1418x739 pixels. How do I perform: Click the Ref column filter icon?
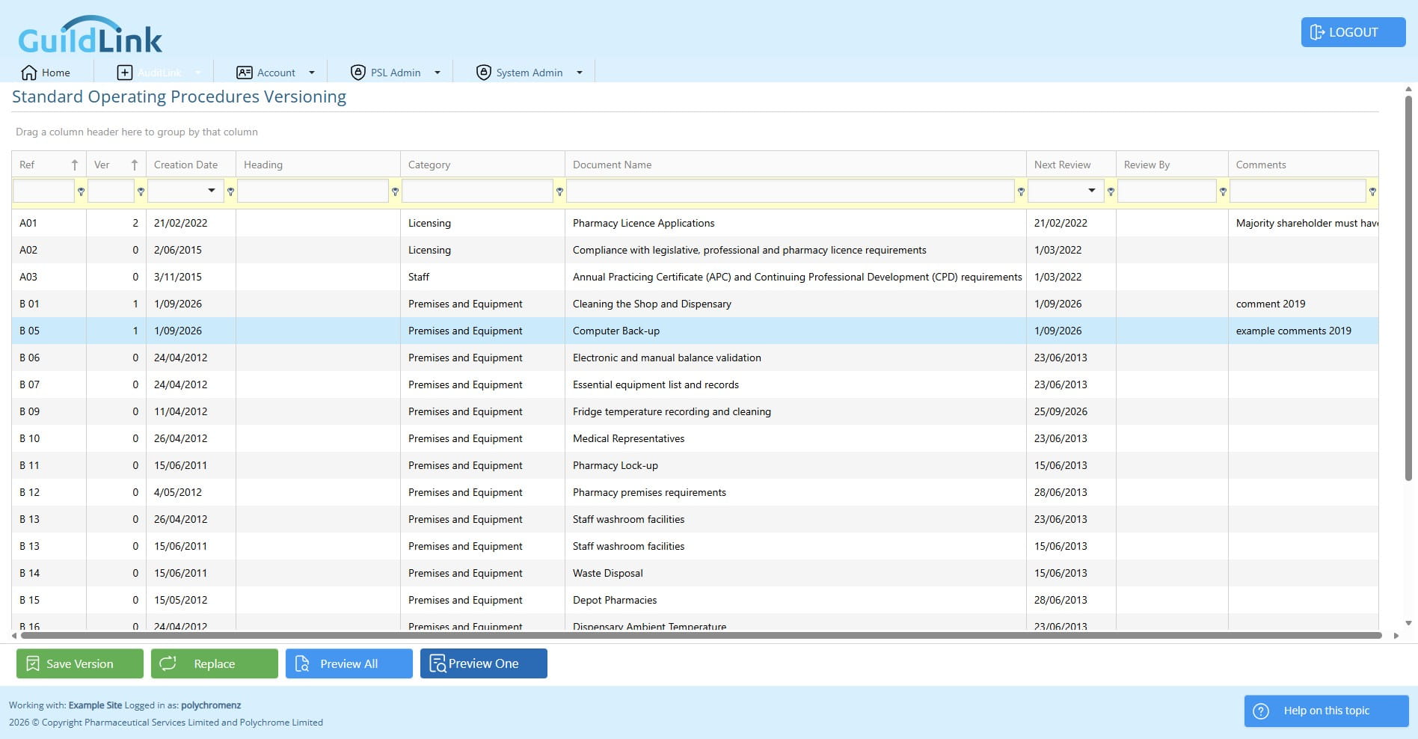pyautogui.click(x=81, y=191)
